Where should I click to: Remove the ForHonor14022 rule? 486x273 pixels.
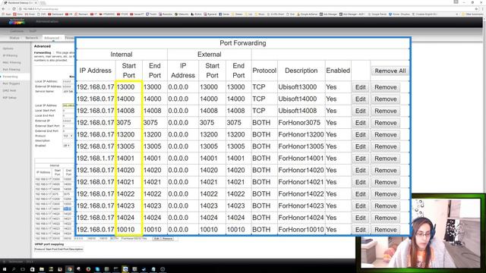tap(385, 194)
